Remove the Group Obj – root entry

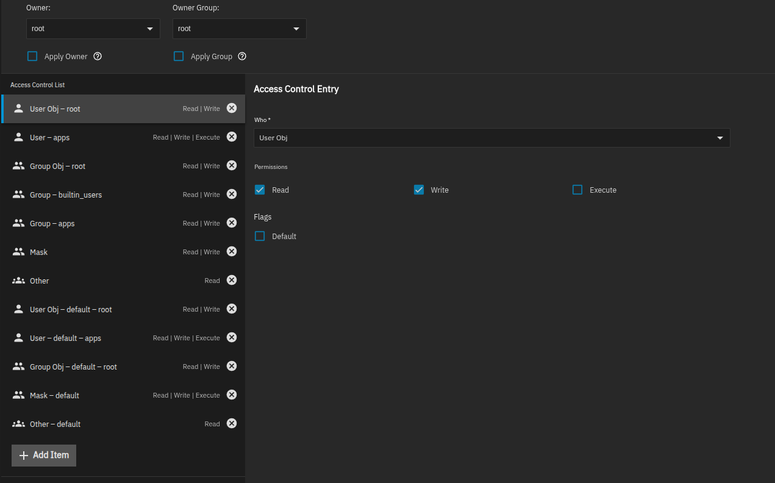point(232,165)
